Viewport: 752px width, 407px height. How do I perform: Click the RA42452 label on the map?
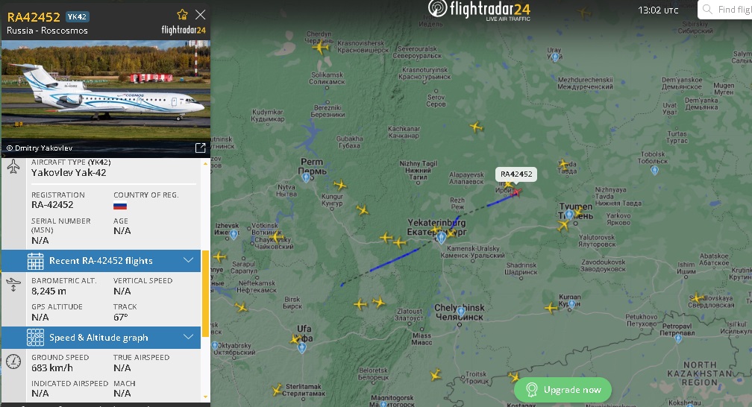pos(516,174)
